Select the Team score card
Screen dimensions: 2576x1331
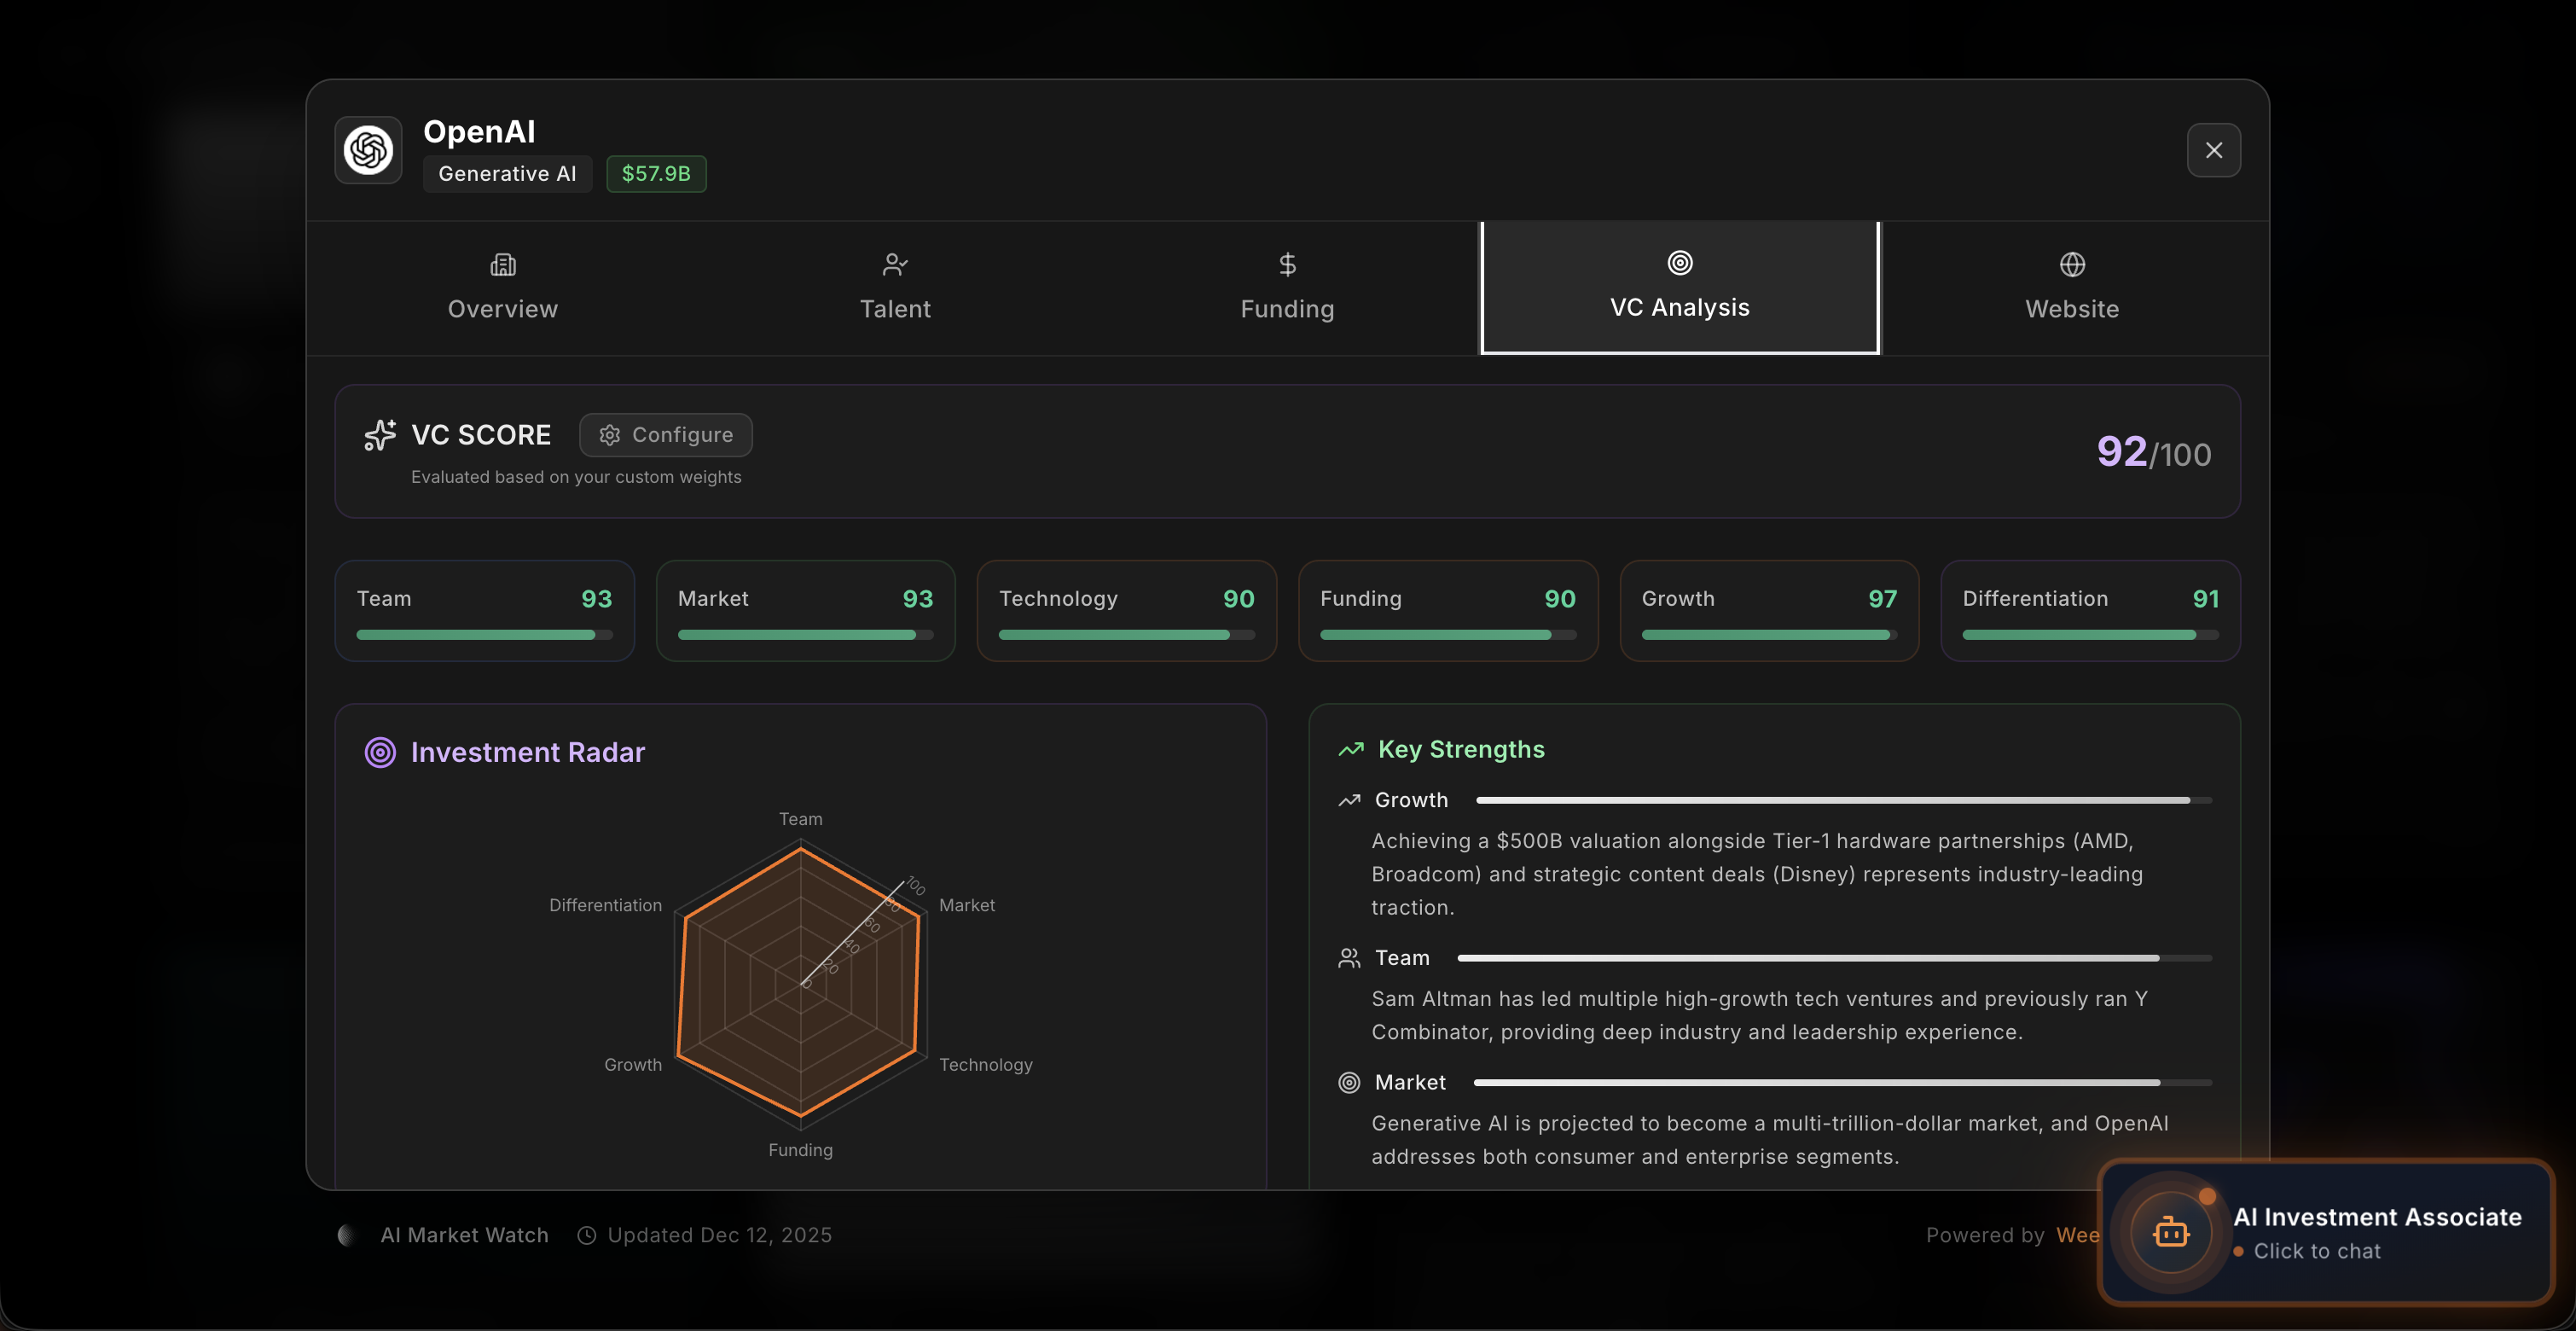tap(484, 611)
